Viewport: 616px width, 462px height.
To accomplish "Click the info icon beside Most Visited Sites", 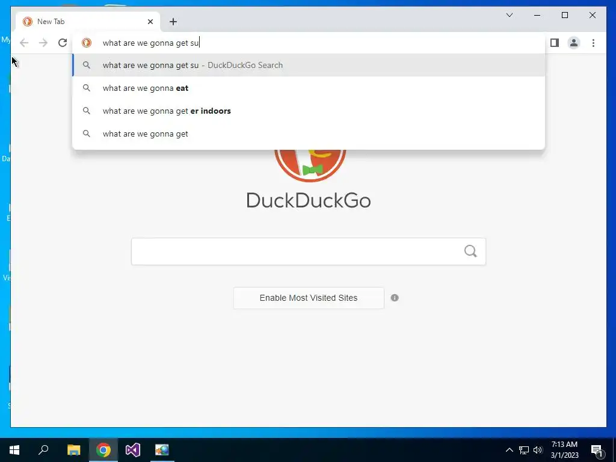I will [395, 298].
